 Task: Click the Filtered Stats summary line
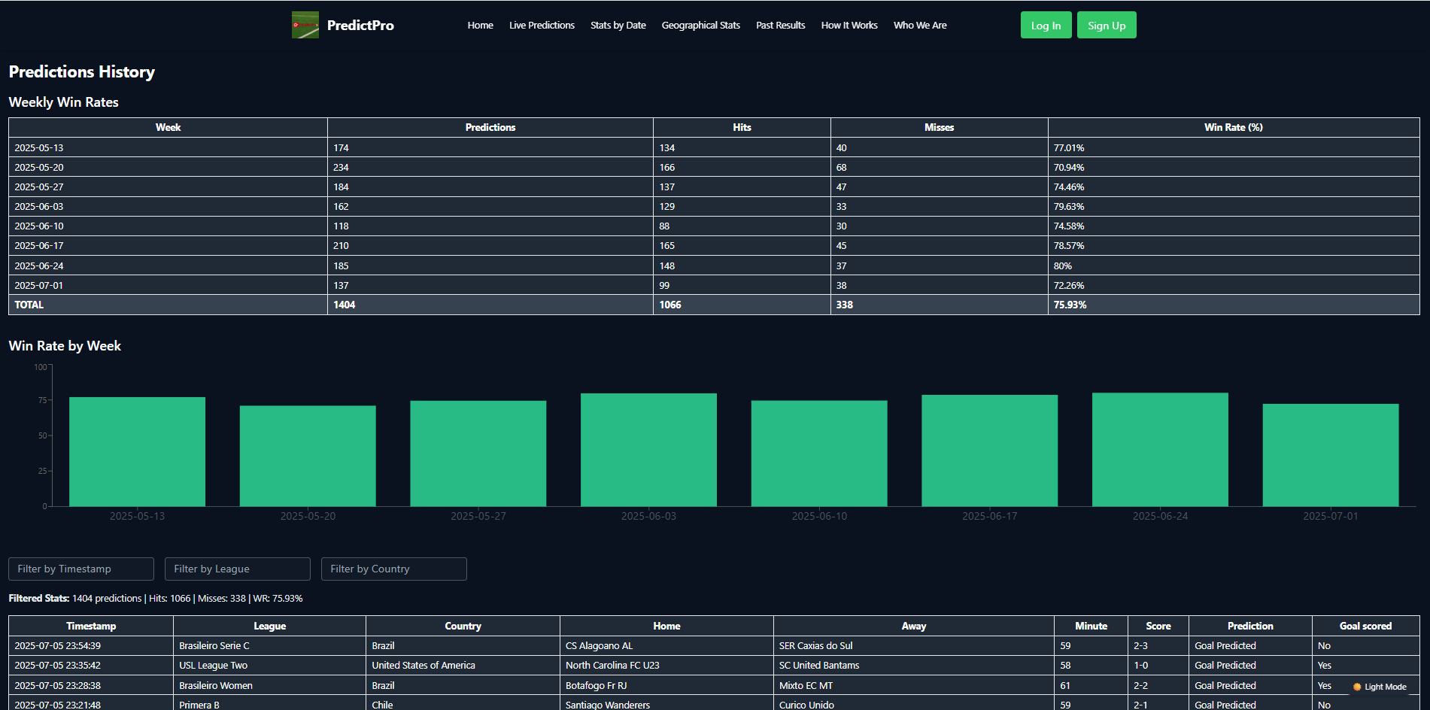pyautogui.click(x=156, y=598)
